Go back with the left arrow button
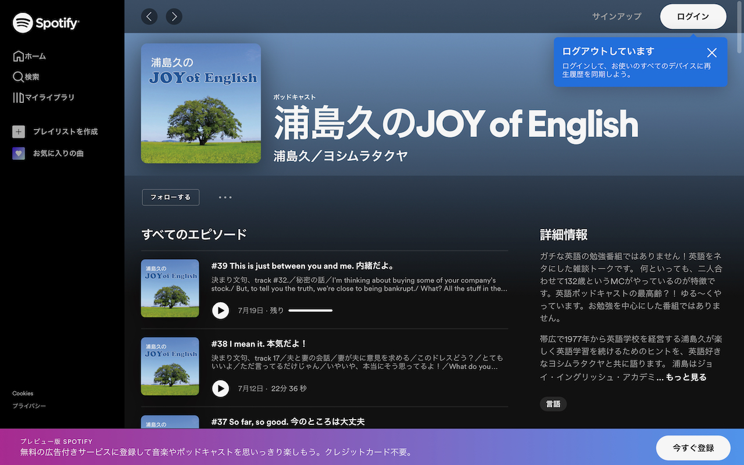 (x=149, y=16)
